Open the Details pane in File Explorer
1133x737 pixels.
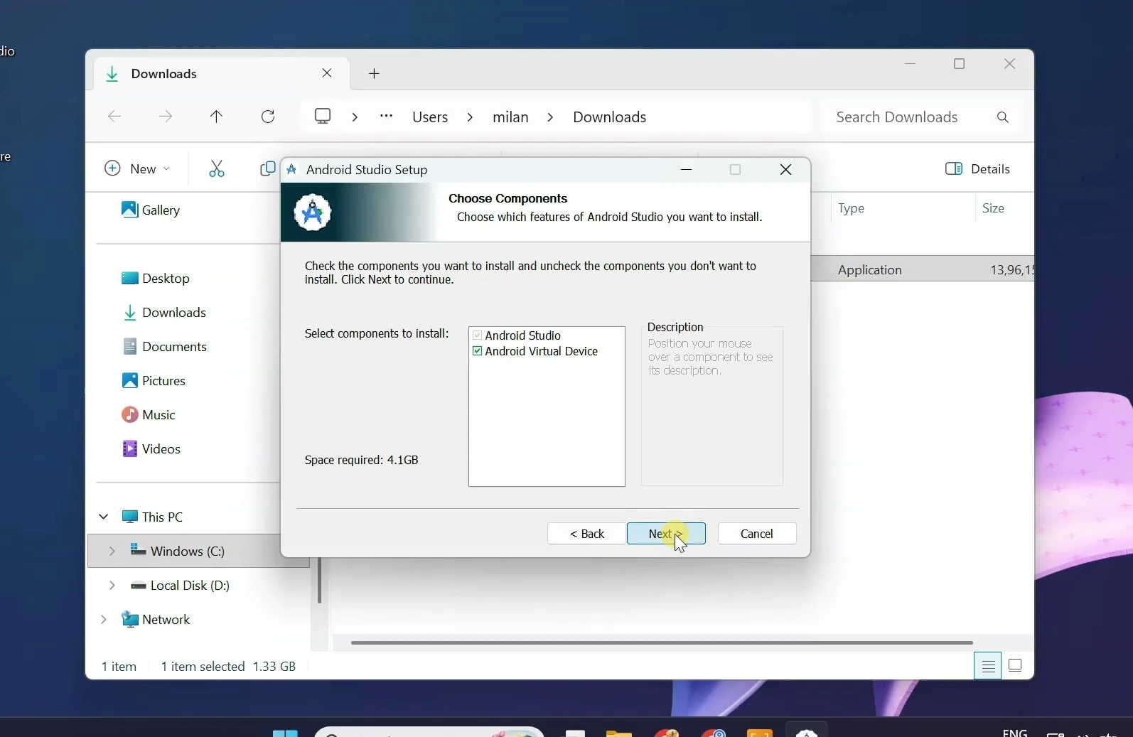coord(977,169)
